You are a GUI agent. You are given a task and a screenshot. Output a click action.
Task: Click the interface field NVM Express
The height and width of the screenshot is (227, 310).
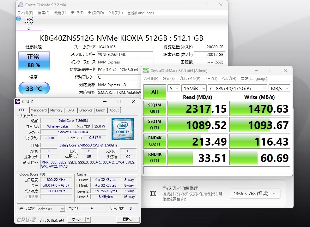[125, 62]
